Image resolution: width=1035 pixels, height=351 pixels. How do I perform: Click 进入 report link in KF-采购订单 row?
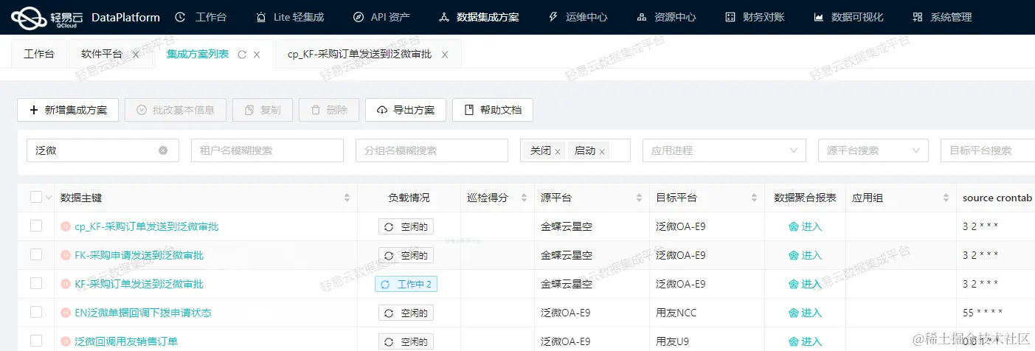click(805, 284)
